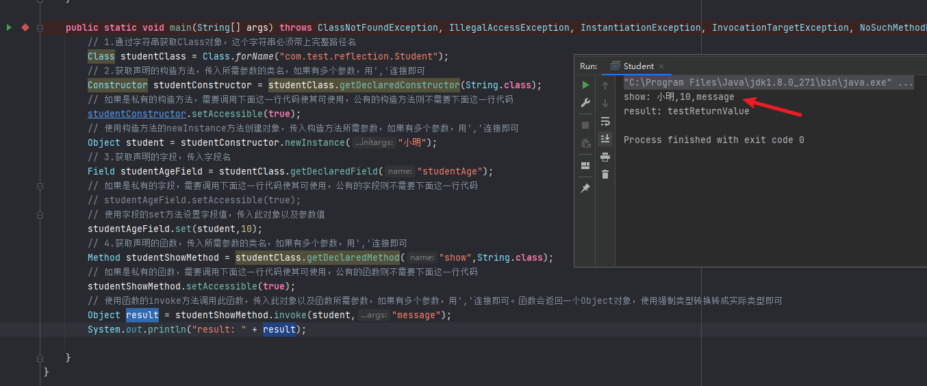The height and width of the screenshot is (386, 927).
Task: Click the Up stack trace arrow
Action: [605, 86]
